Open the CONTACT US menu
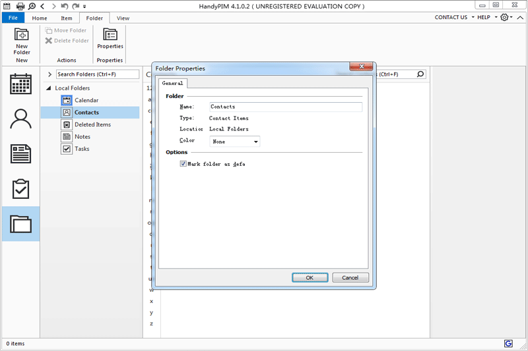 pyautogui.click(x=454, y=17)
